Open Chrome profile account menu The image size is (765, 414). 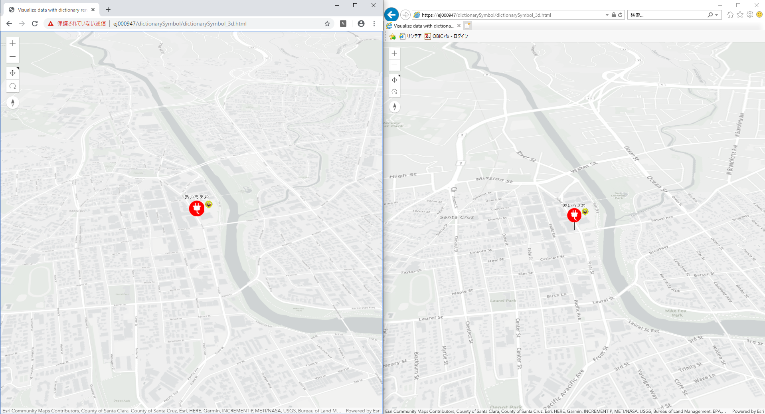click(361, 24)
